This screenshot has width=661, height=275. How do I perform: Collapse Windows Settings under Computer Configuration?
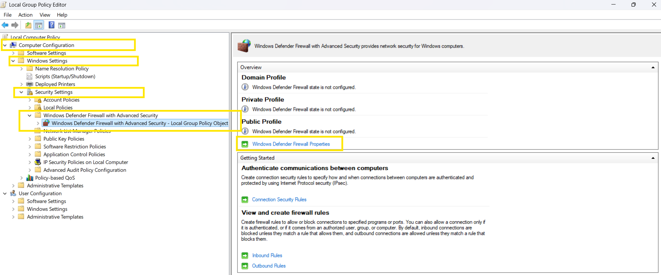pos(13,61)
